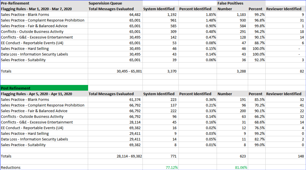Select the '85.5%' percent cell

[x=257, y=100]
